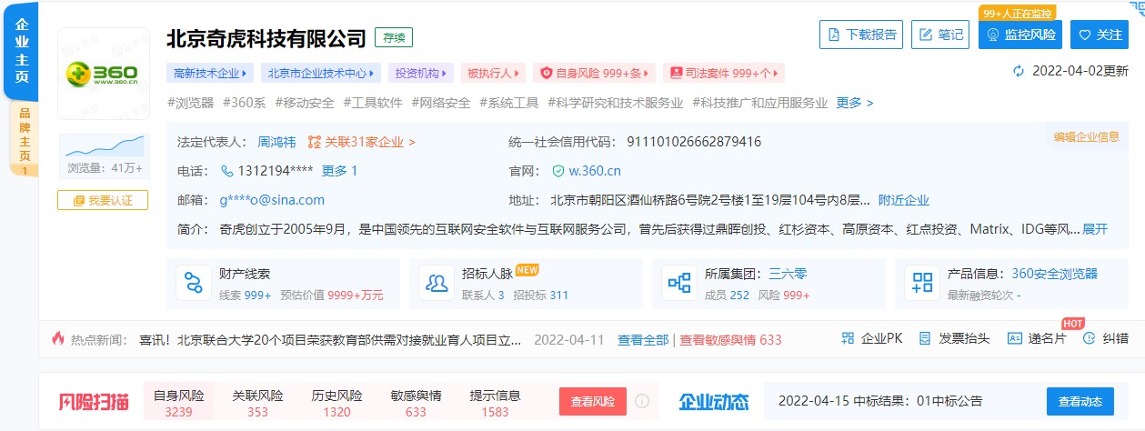This screenshot has width=1145, height=431.
Task: Click the 热点新闻 flame icon
Action: pos(59,338)
